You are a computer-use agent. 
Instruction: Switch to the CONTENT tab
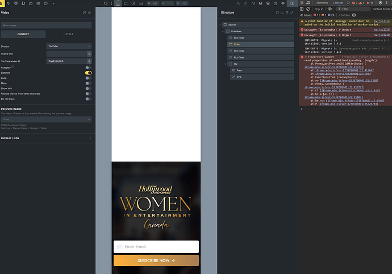click(23, 34)
